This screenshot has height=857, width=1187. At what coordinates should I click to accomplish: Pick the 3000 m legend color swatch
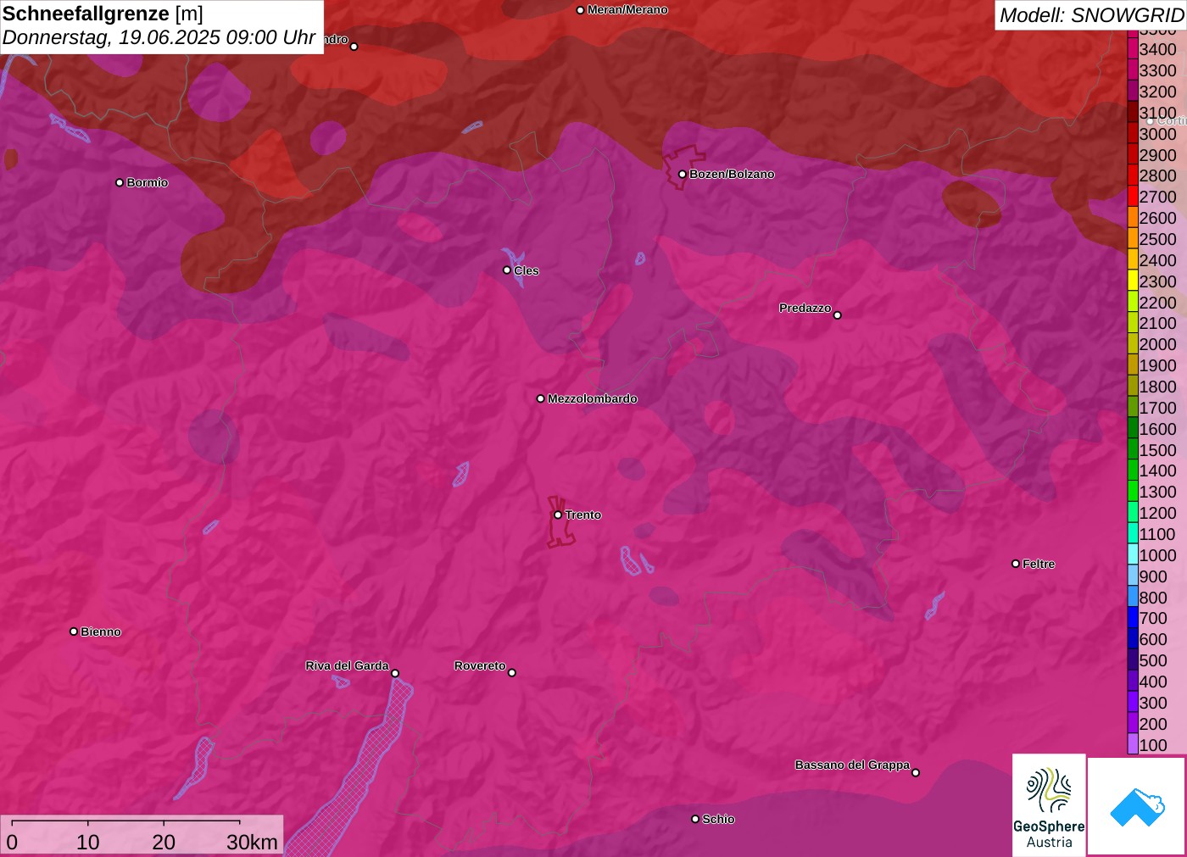coord(1133,134)
